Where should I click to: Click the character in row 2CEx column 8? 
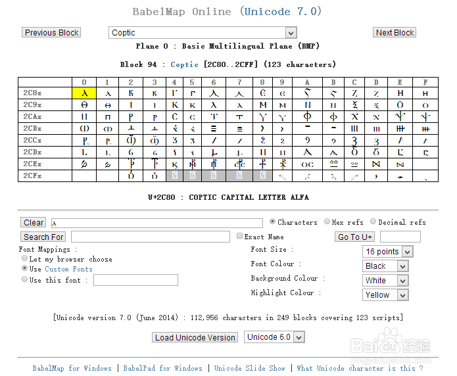coord(262,164)
